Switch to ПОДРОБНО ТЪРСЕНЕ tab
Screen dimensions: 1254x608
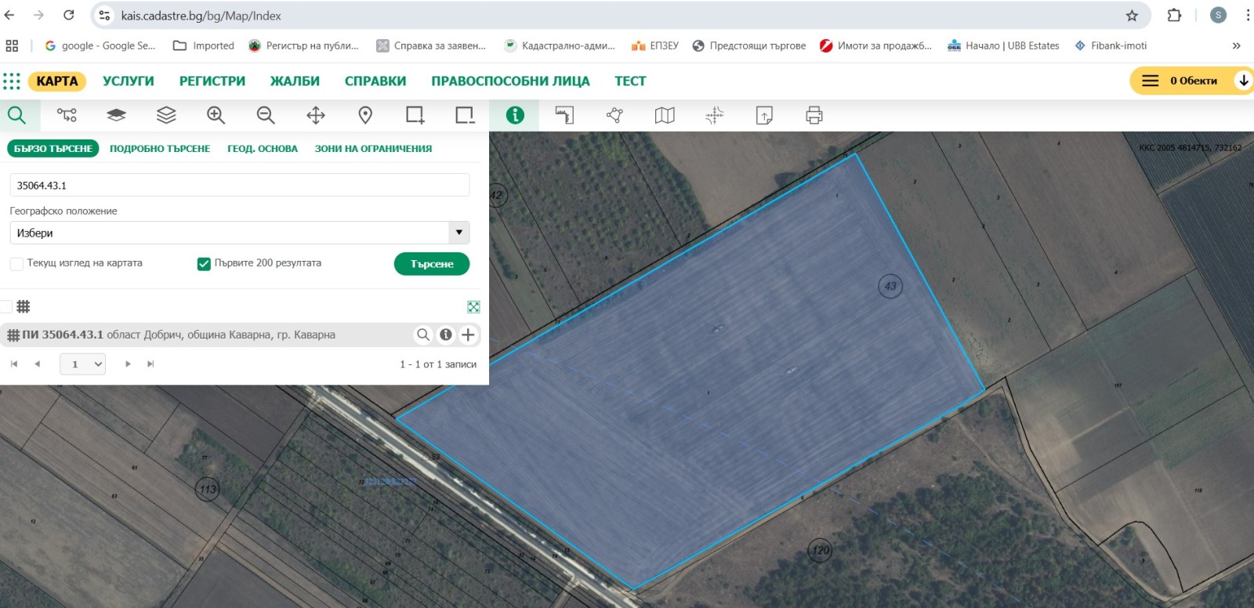(160, 149)
